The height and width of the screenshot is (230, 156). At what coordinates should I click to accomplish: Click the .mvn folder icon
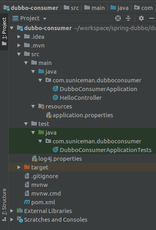[x=27, y=45]
